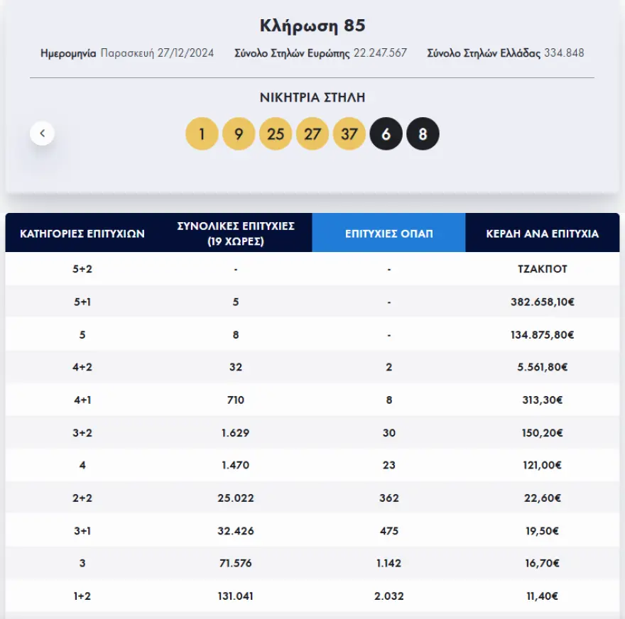Viewport: 625px width, 619px height.
Task: Click the ΣΥΝΟΛΙΚΕΣ ΕΠΙΤΥΧΙΕΣ (19 ΧΩΡΕΣ) header
Action: click(x=236, y=233)
